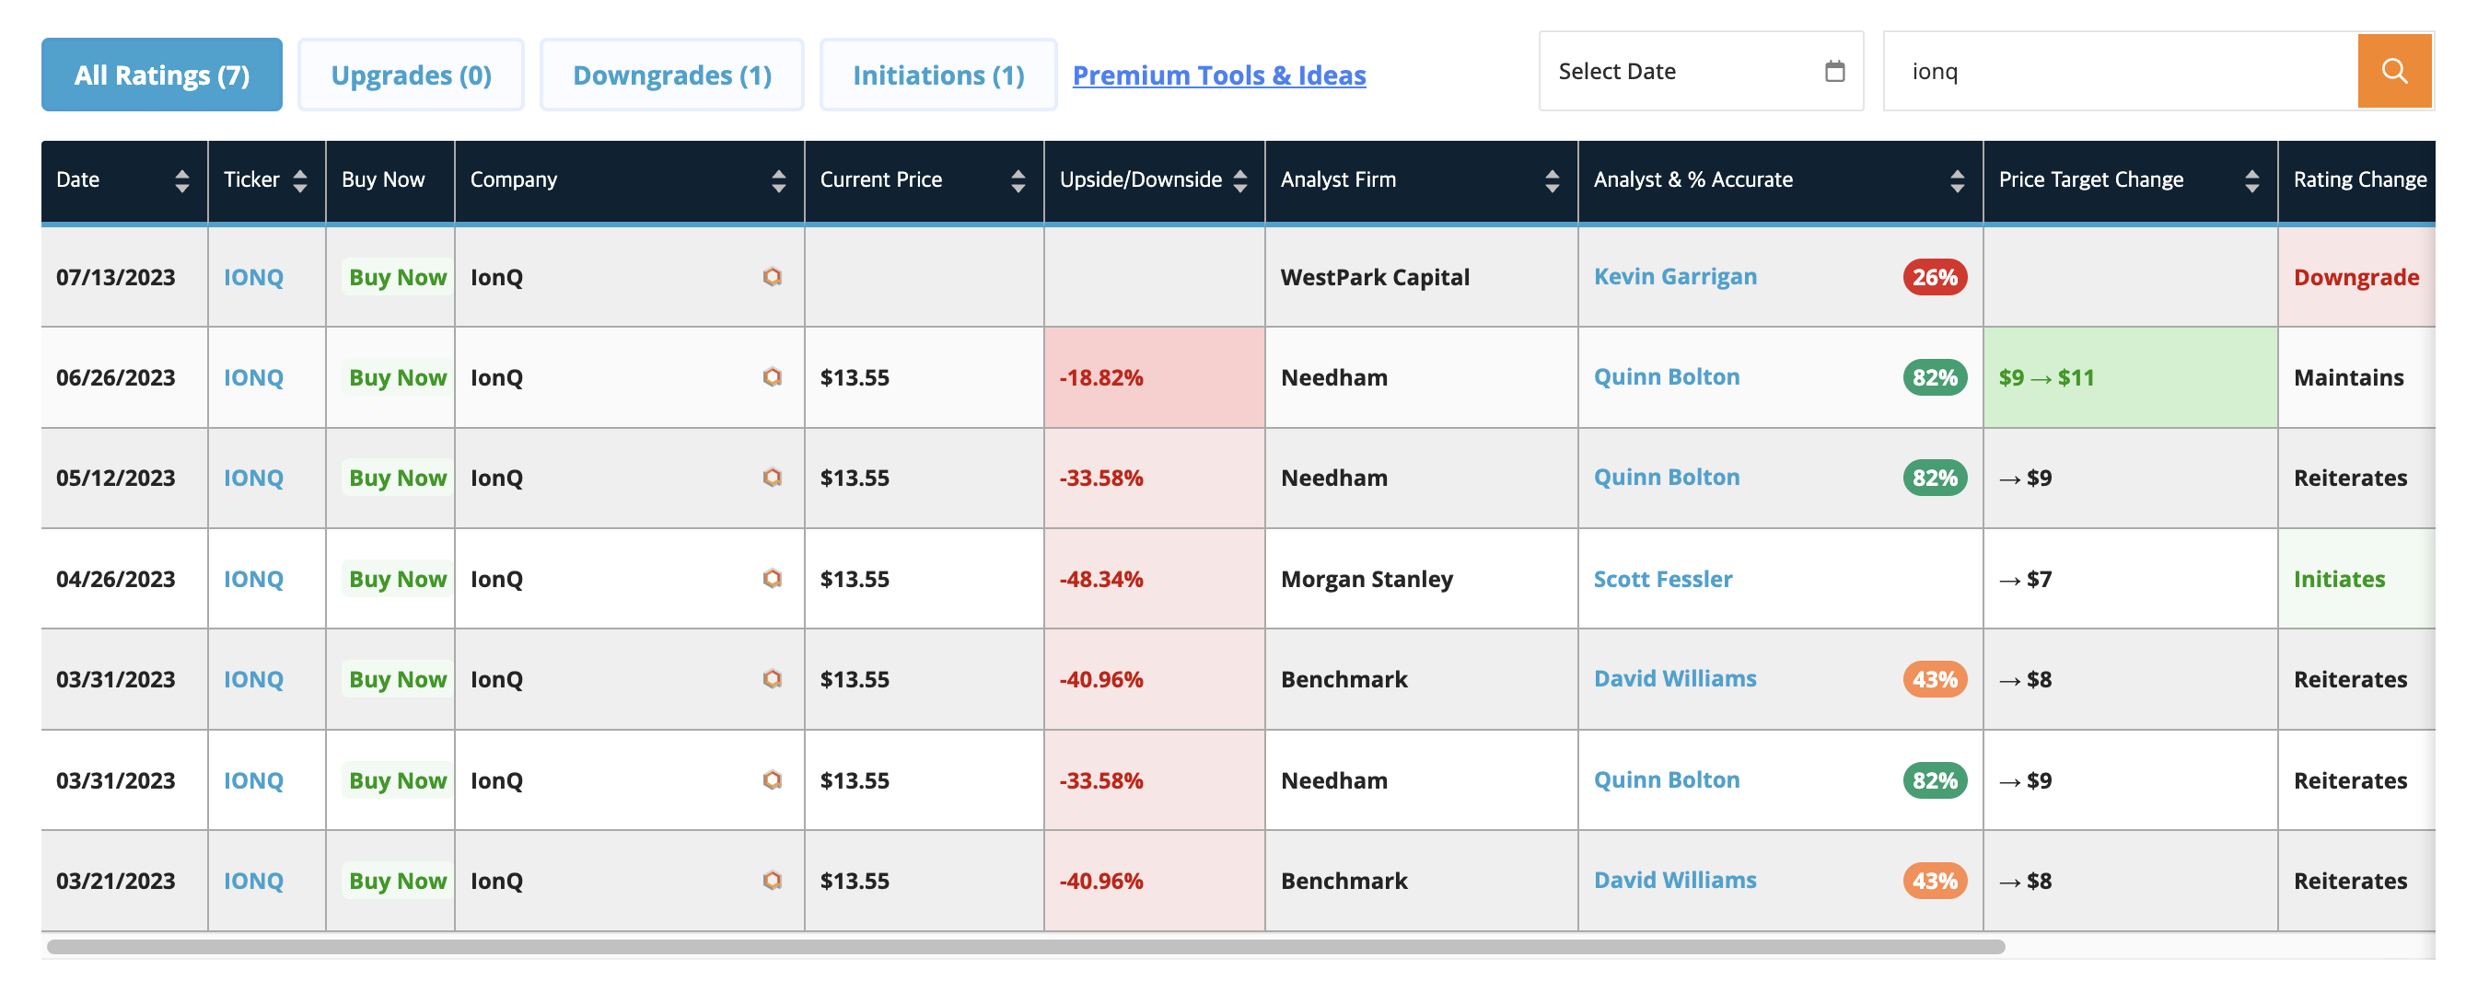Viewport: 2466px width, 992px height.
Task: Click the → $7 price target cell
Action: click(x=2130, y=579)
